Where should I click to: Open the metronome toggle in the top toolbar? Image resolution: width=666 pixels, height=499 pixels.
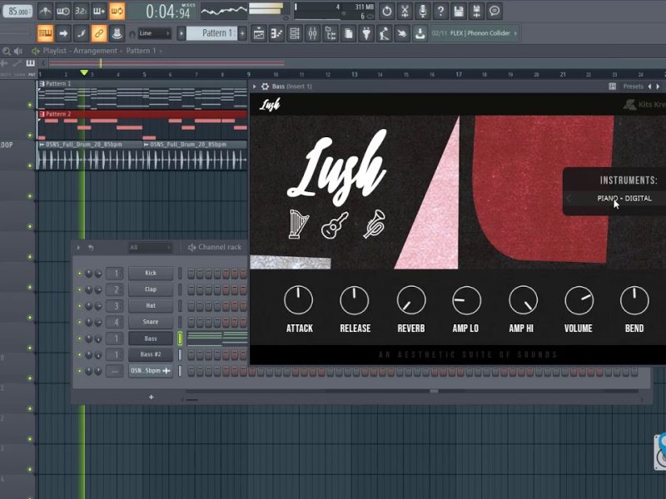tap(45, 12)
